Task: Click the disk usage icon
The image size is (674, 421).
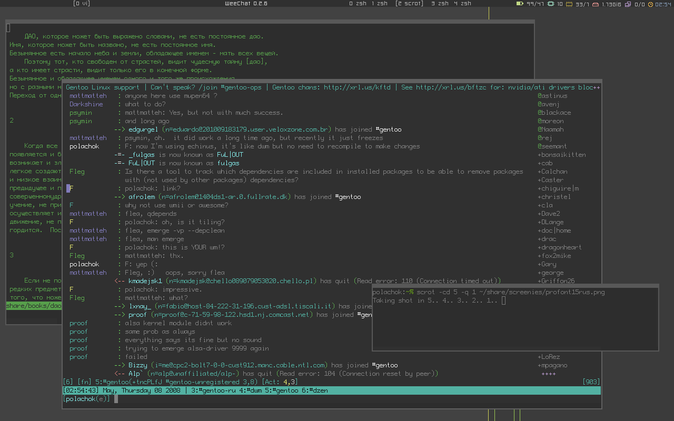Action: (596, 4)
